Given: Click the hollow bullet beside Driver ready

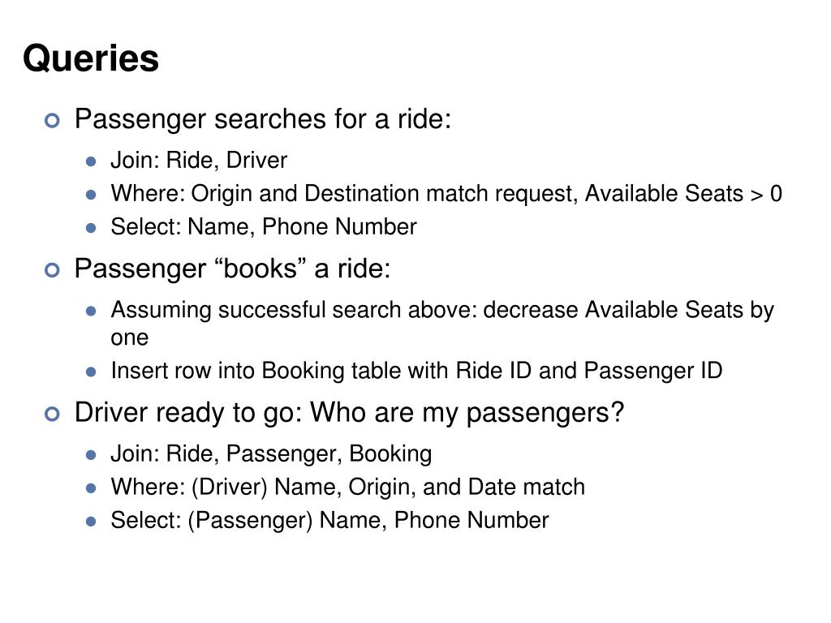Looking at the screenshot, I should pyautogui.click(x=52, y=415).
